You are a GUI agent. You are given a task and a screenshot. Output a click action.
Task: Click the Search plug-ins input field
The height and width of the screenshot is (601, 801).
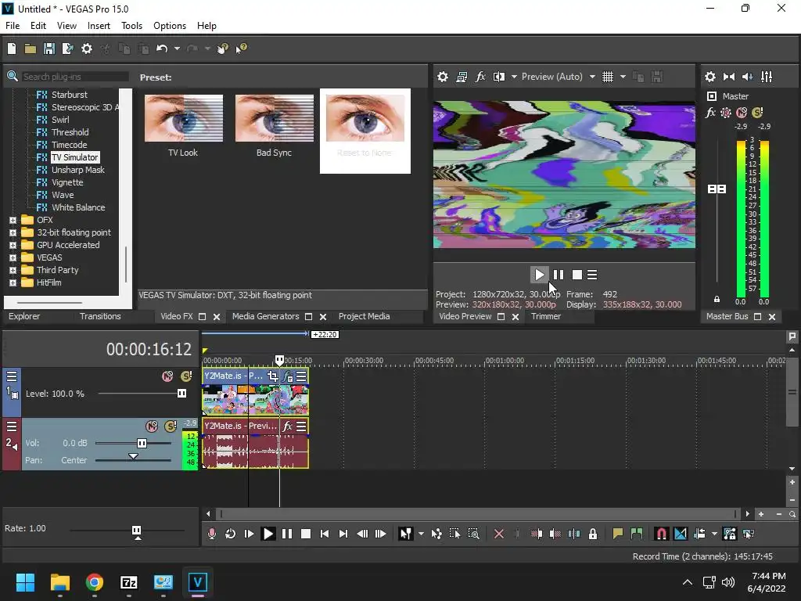(74, 77)
